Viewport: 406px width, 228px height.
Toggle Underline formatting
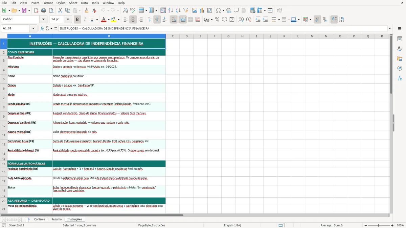tap(92, 20)
